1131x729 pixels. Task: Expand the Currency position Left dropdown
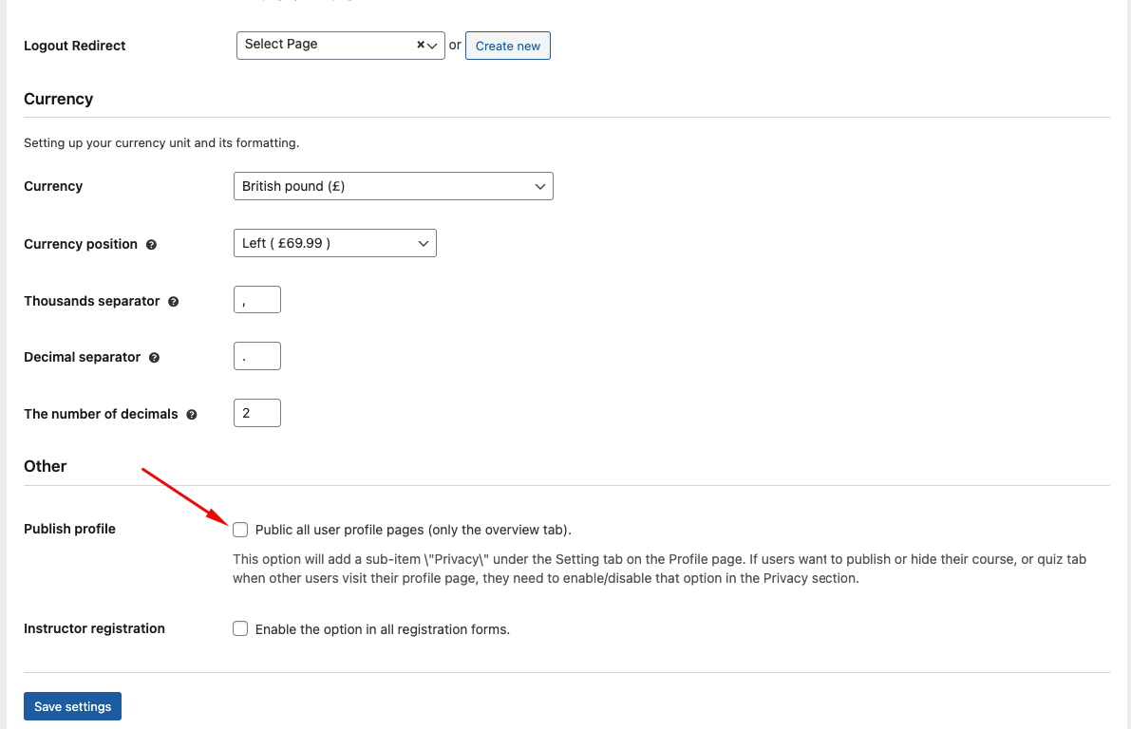click(x=334, y=243)
